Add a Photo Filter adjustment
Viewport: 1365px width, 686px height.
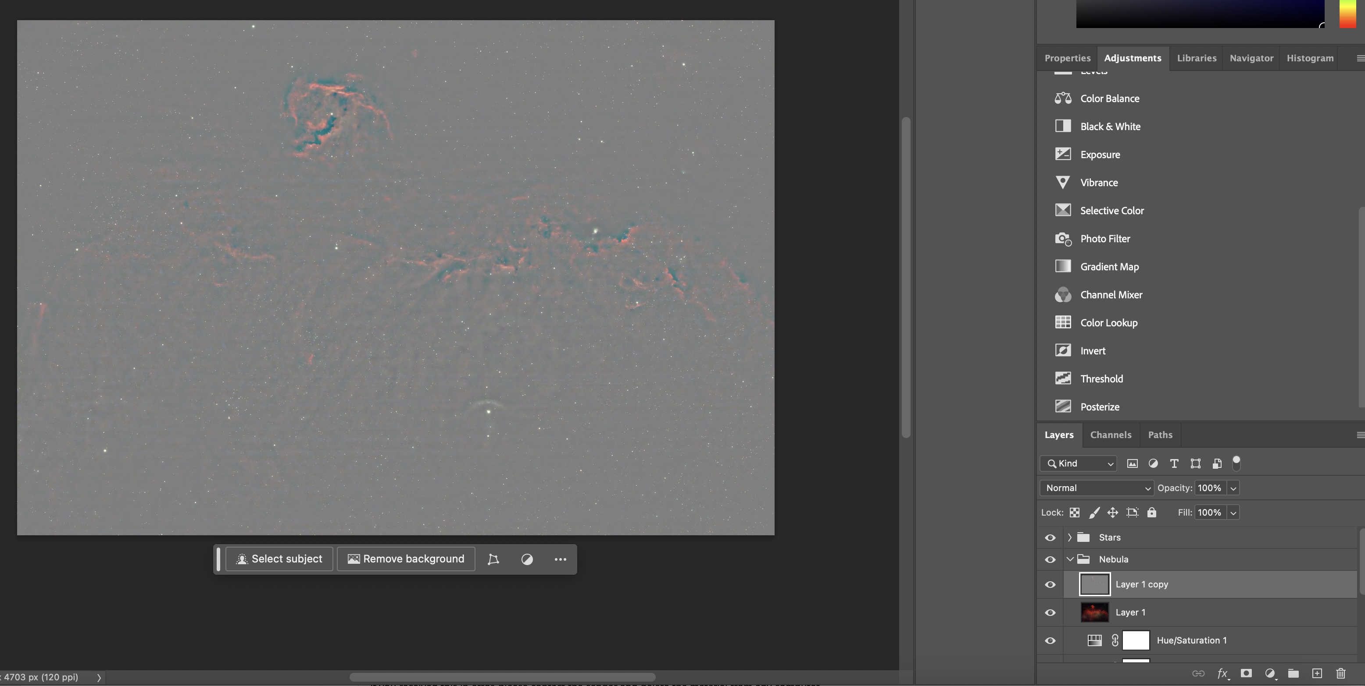1105,239
